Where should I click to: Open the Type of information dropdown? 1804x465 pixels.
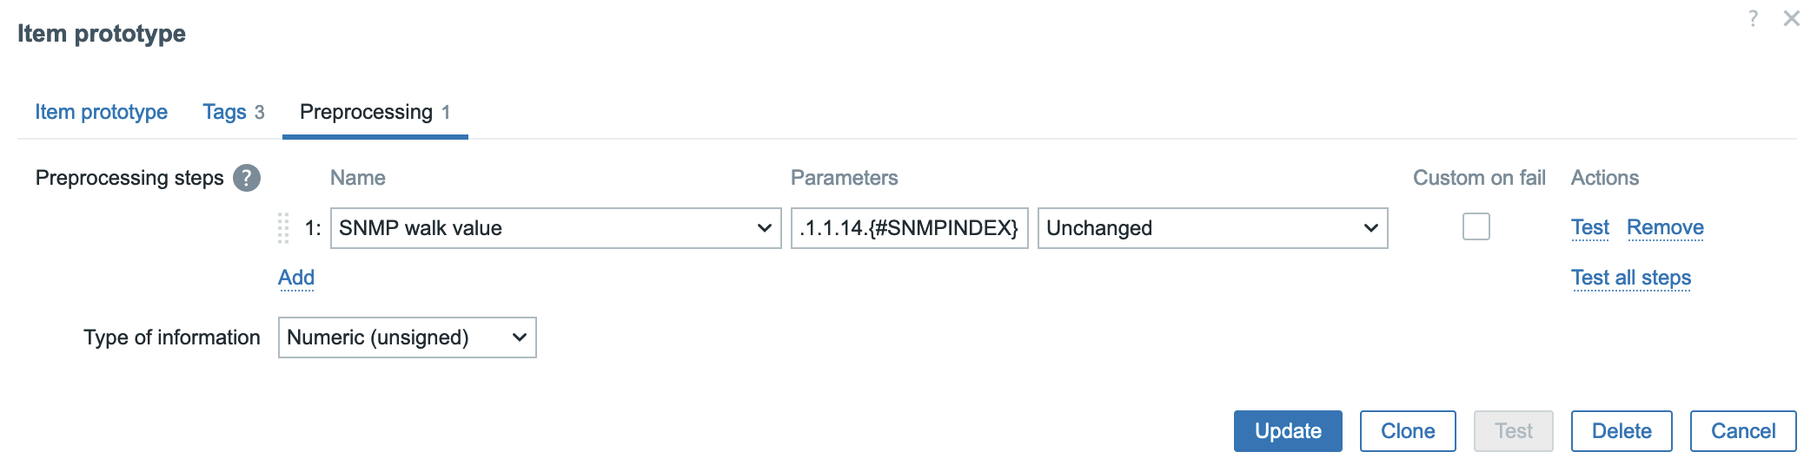pyautogui.click(x=407, y=337)
